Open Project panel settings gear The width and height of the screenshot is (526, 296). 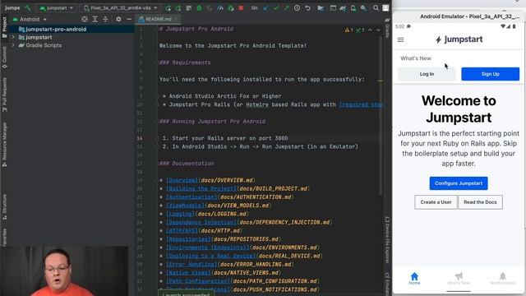tap(118, 20)
